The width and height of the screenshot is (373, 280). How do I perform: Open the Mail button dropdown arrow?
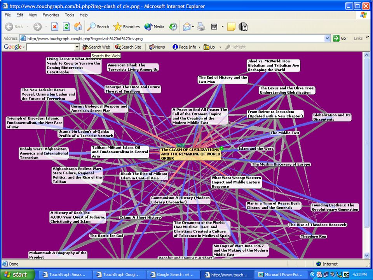pos(193,27)
